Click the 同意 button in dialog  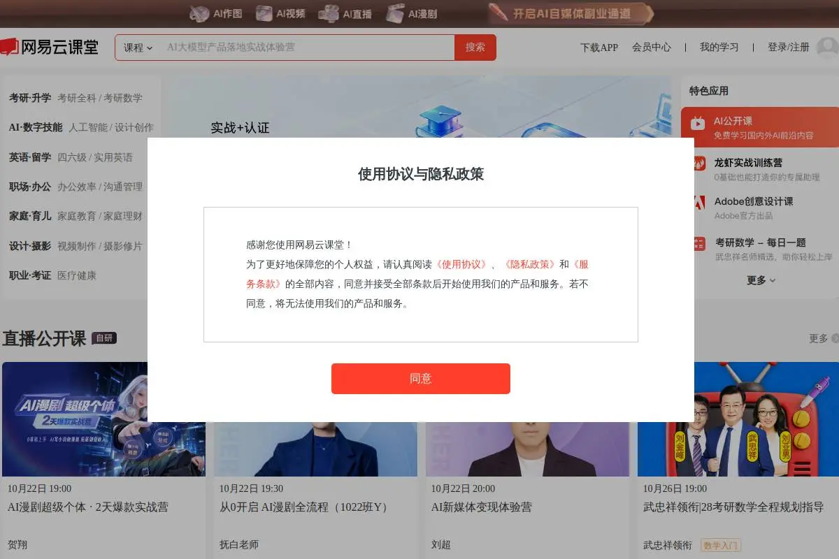[x=421, y=379]
